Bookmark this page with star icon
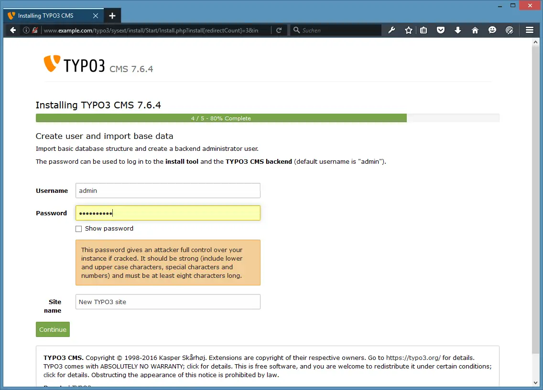The height and width of the screenshot is (390, 543). [409, 30]
